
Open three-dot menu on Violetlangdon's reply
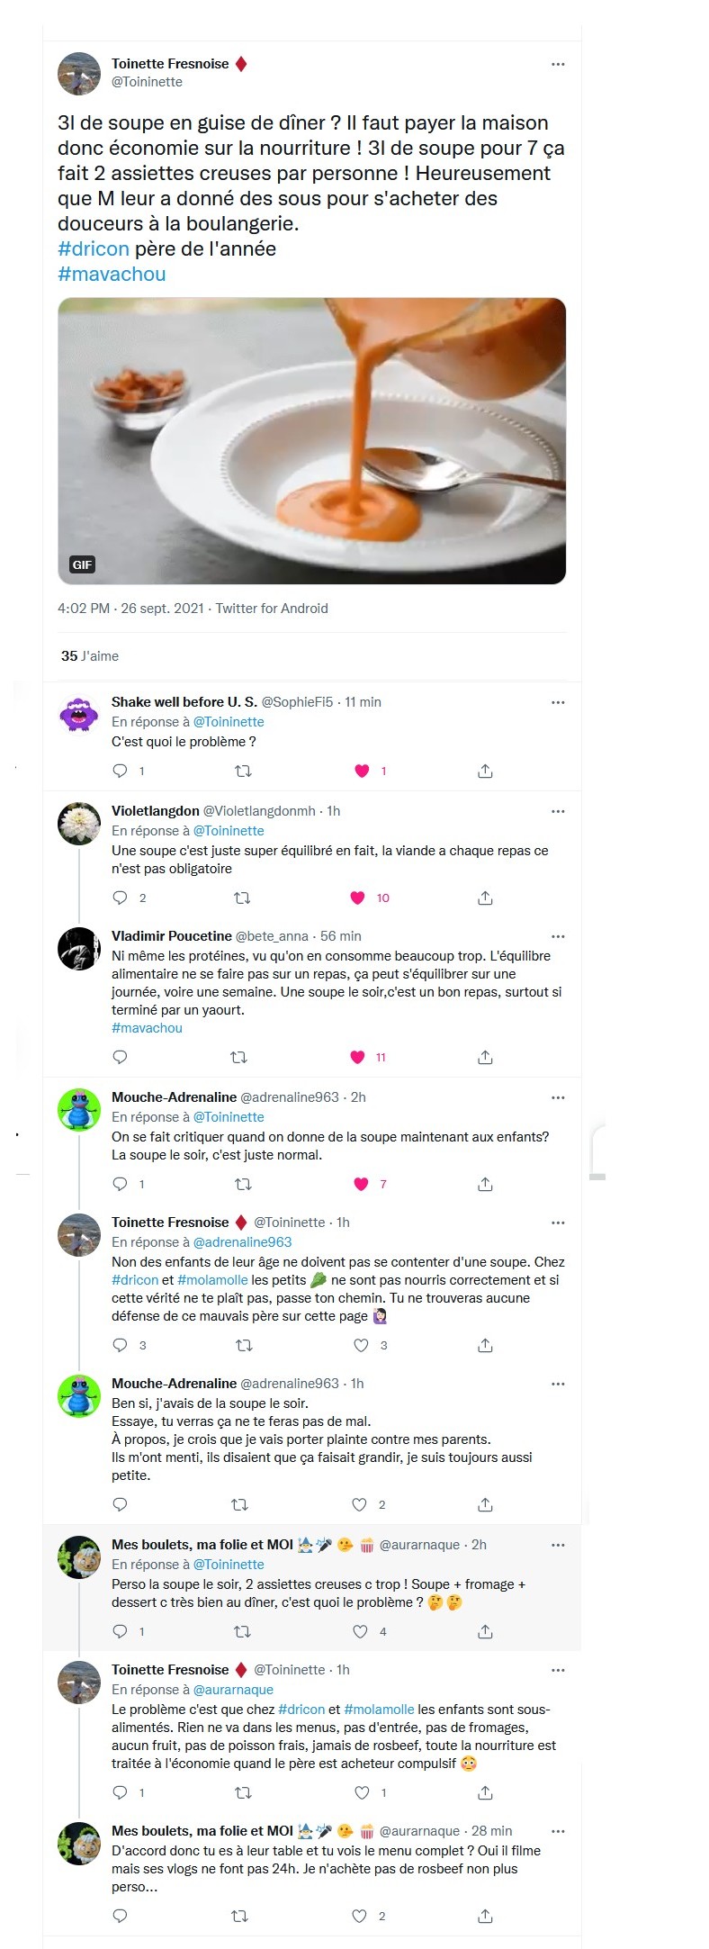(558, 811)
